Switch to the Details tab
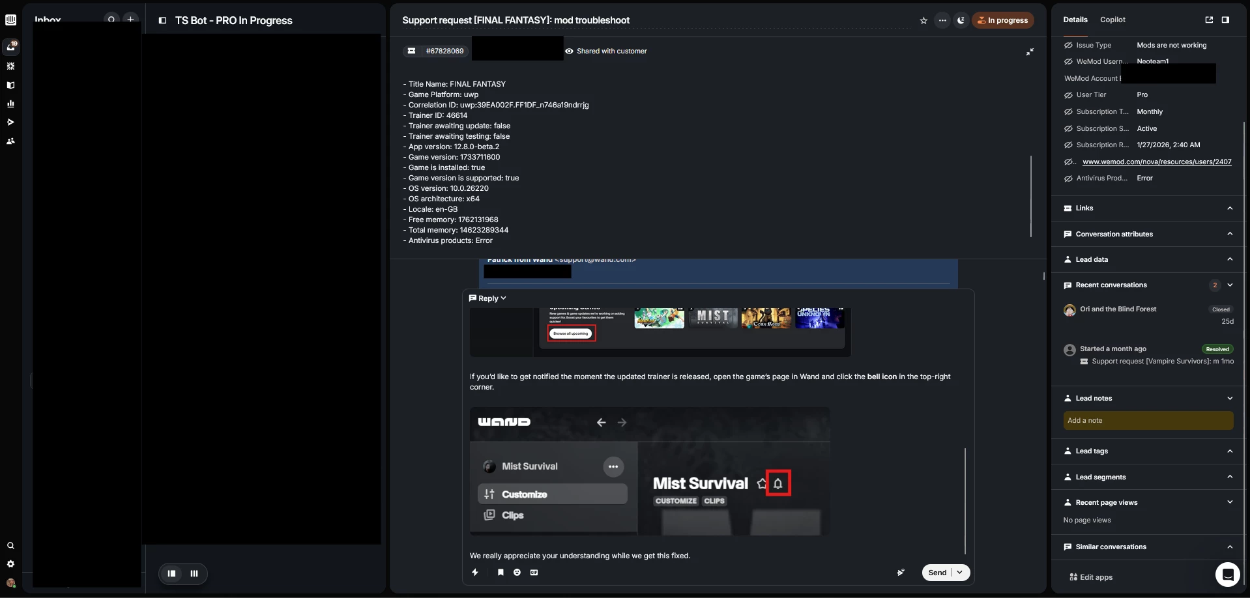 tap(1075, 20)
